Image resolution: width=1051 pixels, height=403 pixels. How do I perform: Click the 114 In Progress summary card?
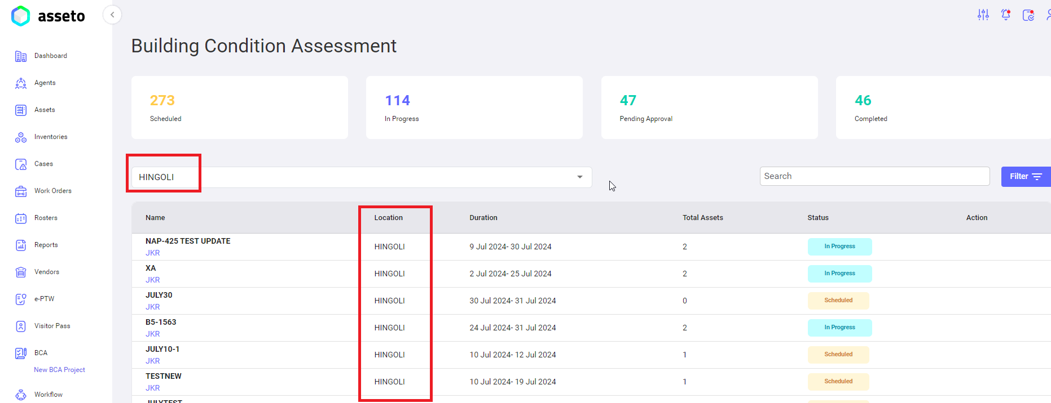tap(474, 108)
